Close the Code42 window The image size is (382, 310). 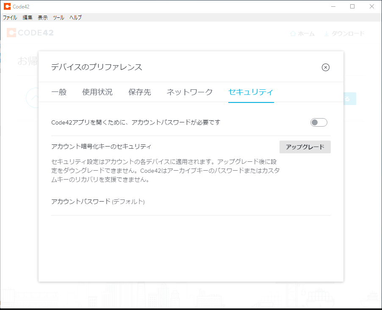tap(372, 7)
